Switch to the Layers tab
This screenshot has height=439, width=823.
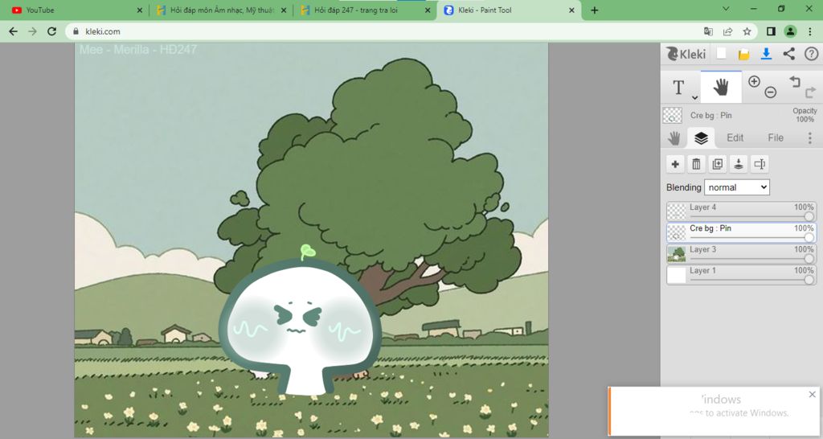point(701,138)
